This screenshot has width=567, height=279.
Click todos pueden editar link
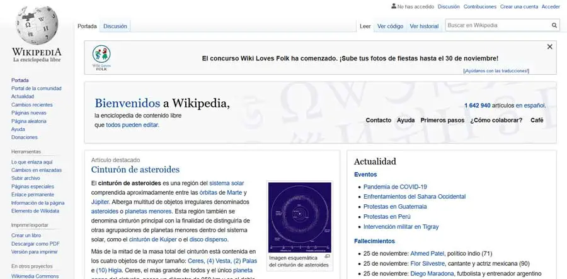click(x=132, y=125)
